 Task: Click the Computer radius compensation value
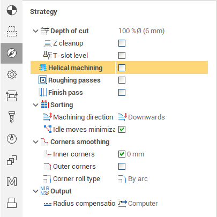138,204
